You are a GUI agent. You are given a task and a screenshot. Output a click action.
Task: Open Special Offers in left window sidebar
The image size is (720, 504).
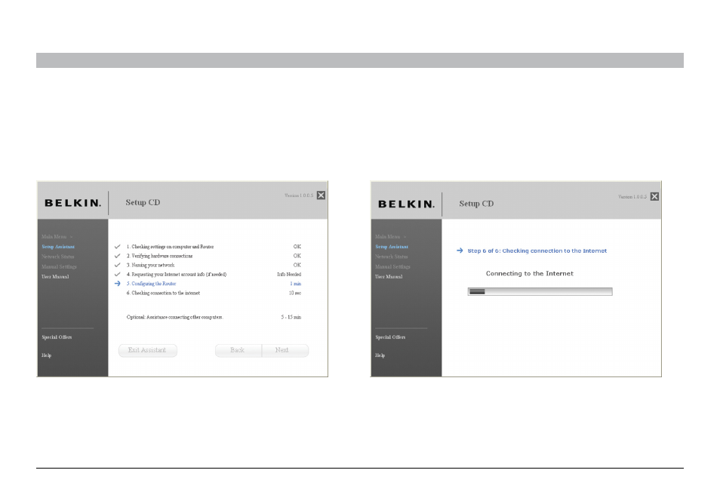57,337
